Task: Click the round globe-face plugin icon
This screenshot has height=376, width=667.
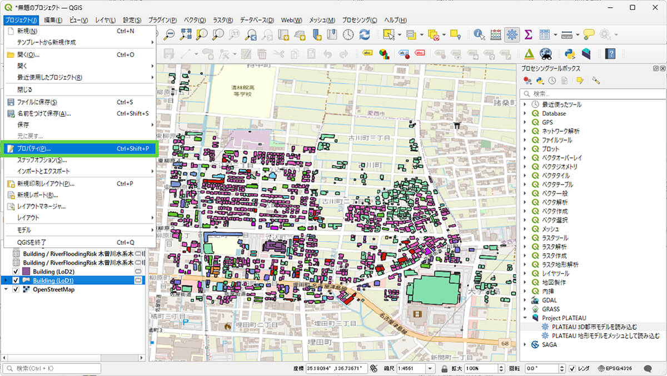Action: click(546, 54)
